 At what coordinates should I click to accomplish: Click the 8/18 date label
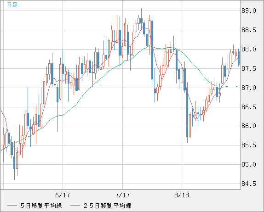click(x=182, y=195)
